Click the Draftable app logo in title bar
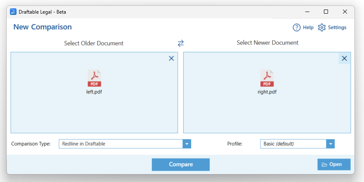 point(13,12)
